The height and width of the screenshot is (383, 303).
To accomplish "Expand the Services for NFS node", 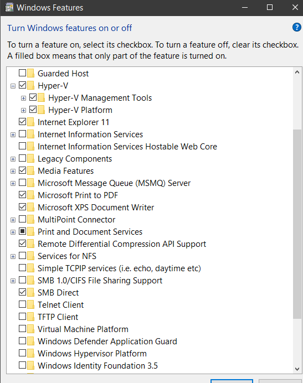I will click(x=13, y=257).
